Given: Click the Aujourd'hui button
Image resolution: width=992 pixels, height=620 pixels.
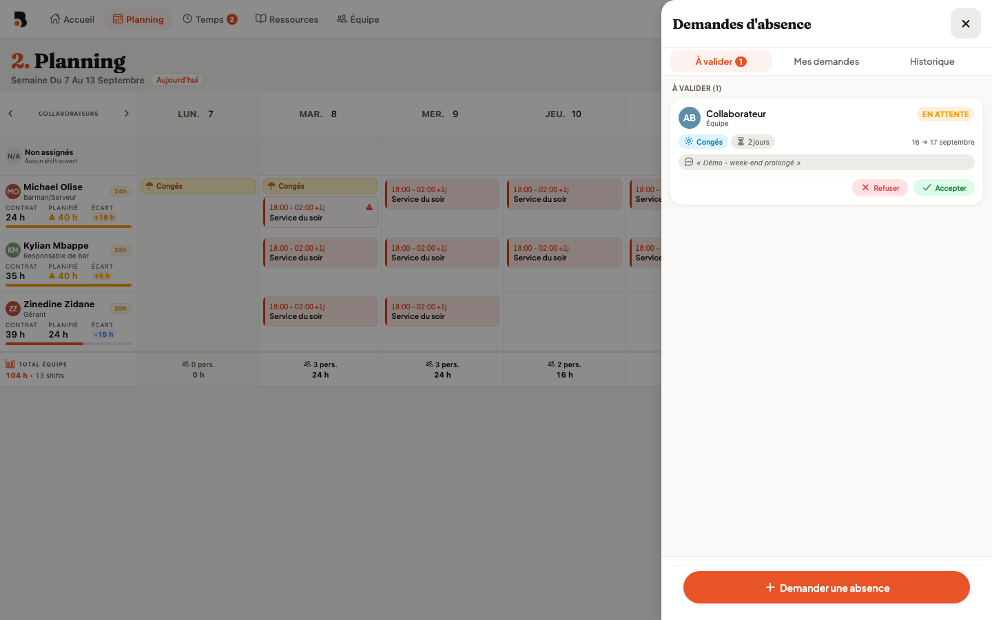Looking at the screenshot, I should [177, 80].
